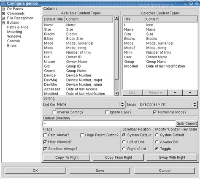The width and height of the screenshot is (200, 179).
Task: Click the OK button
Action: coord(35,171)
